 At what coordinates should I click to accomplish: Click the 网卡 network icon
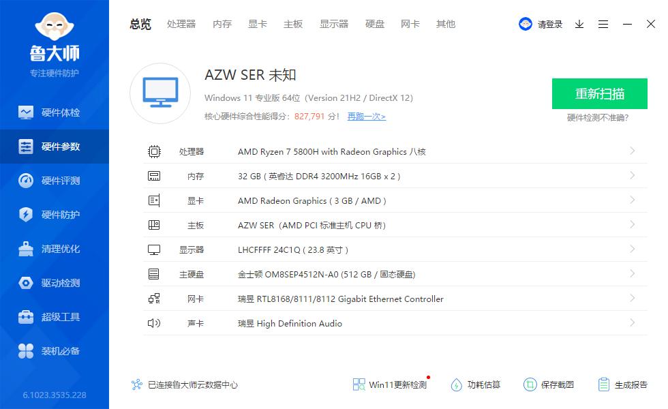coord(154,299)
